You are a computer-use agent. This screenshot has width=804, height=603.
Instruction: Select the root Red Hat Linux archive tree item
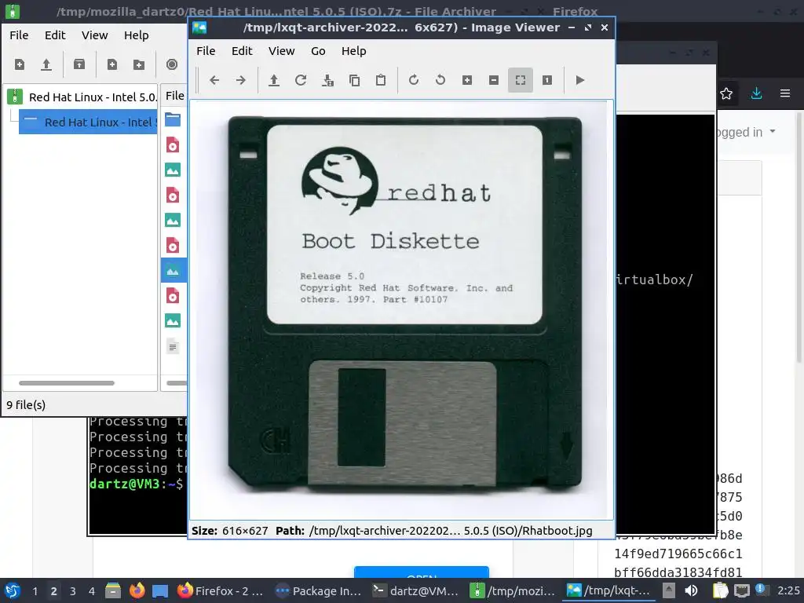pyautogui.click(x=82, y=97)
